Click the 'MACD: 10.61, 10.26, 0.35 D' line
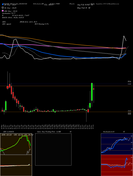Screen dimensions: 133x176 (13, 18)
